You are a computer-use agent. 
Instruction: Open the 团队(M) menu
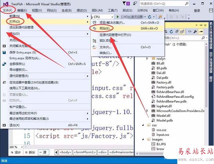coord(97,10)
